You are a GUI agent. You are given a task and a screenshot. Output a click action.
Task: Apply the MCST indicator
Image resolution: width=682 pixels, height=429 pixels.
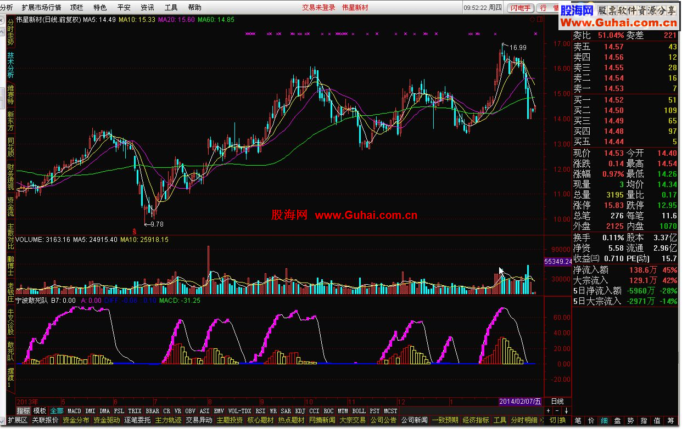click(391, 411)
